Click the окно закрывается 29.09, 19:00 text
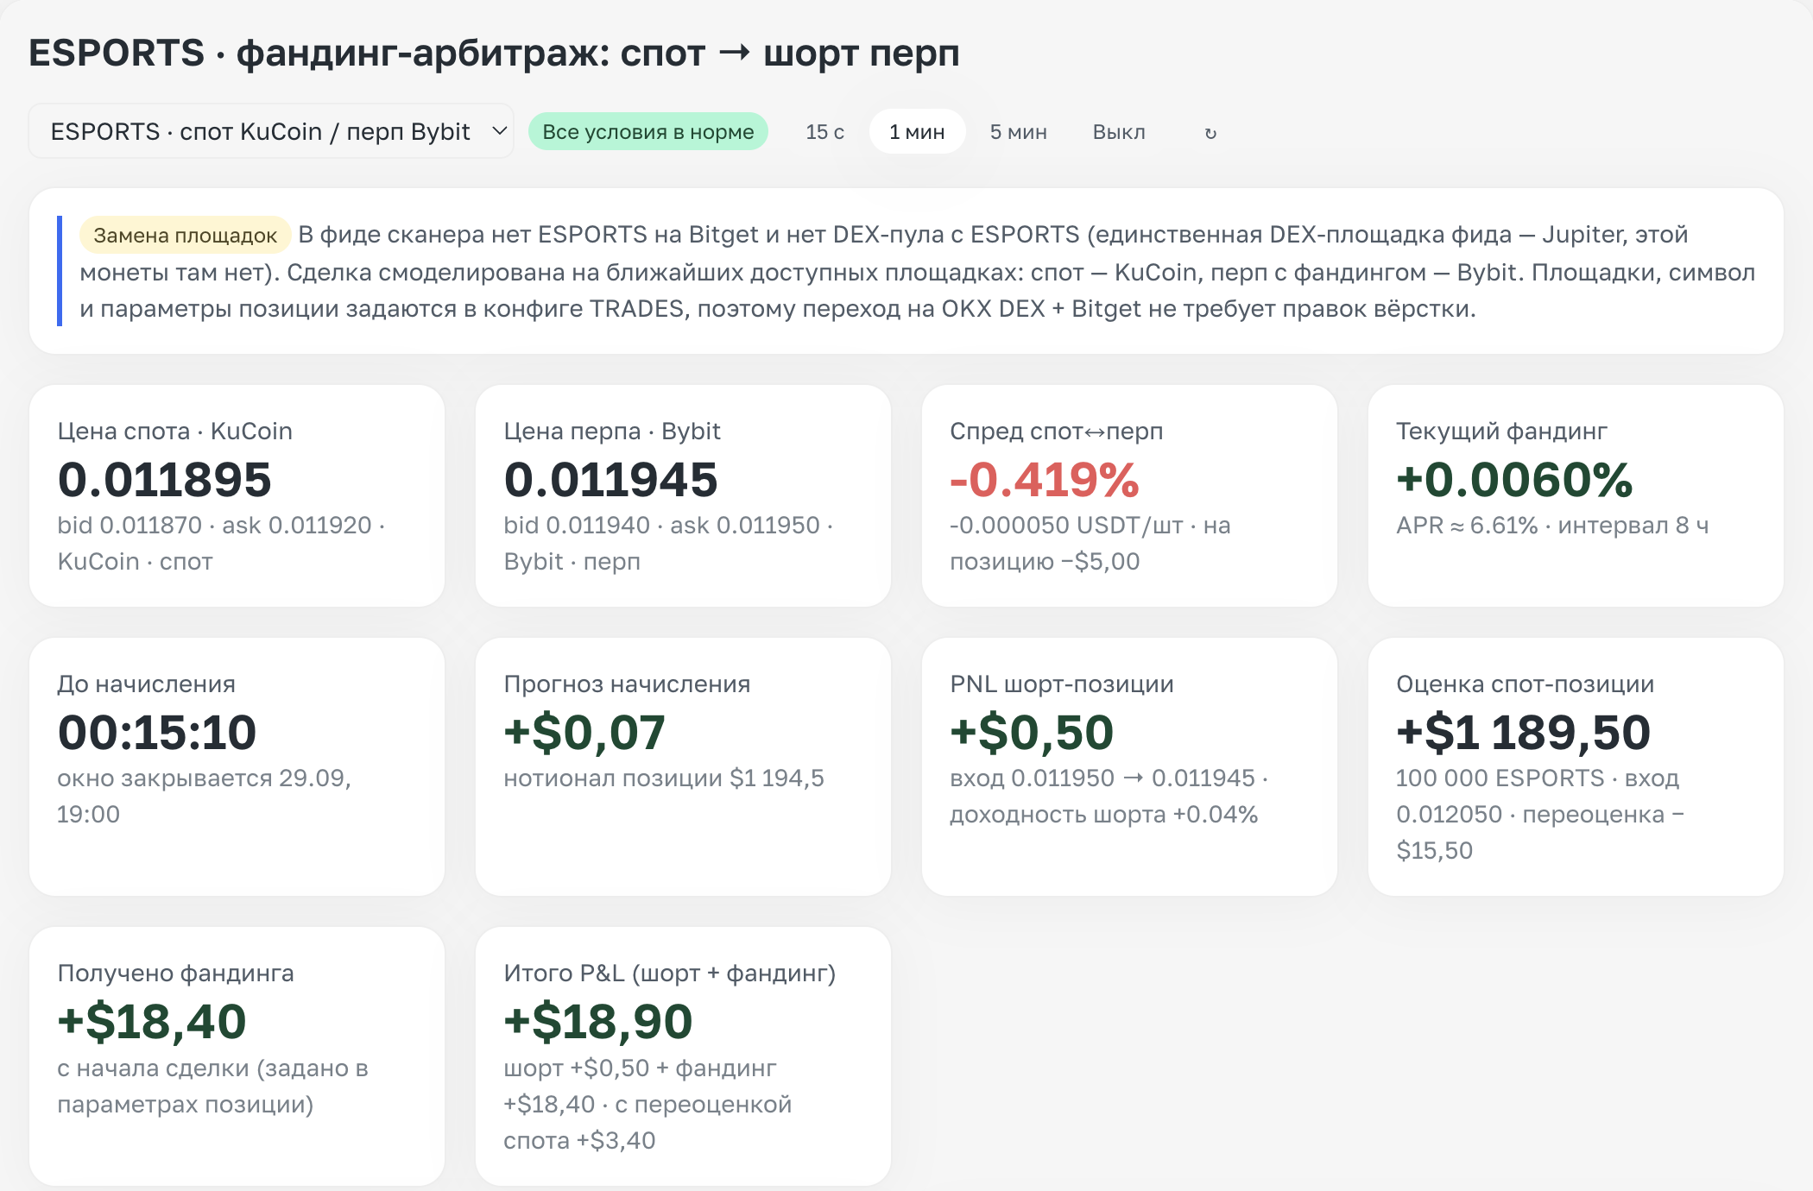Screen dimensions: 1813x1191 click(x=204, y=796)
